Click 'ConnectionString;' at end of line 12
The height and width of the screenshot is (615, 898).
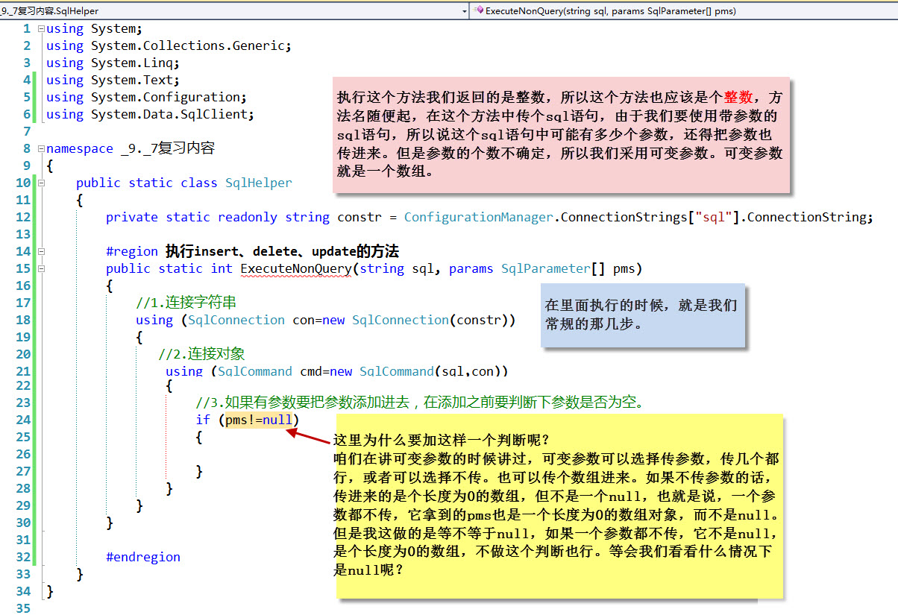pos(809,217)
